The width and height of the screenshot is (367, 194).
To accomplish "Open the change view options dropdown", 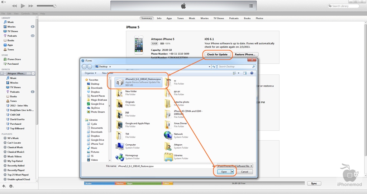I will [238, 73].
